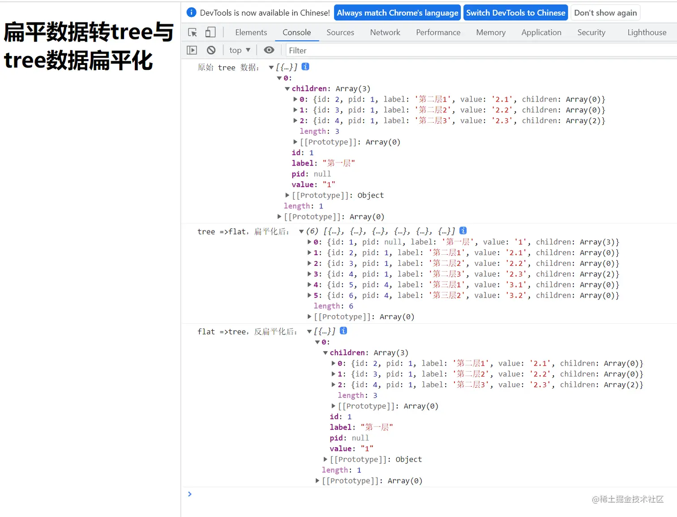Open the info icon beside 原始 tree array
677x517 pixels.
[x=305, y=67]
